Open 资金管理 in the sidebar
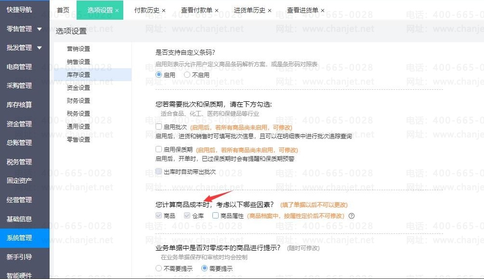Screen dimensions: 484x279 pos(19,124)
